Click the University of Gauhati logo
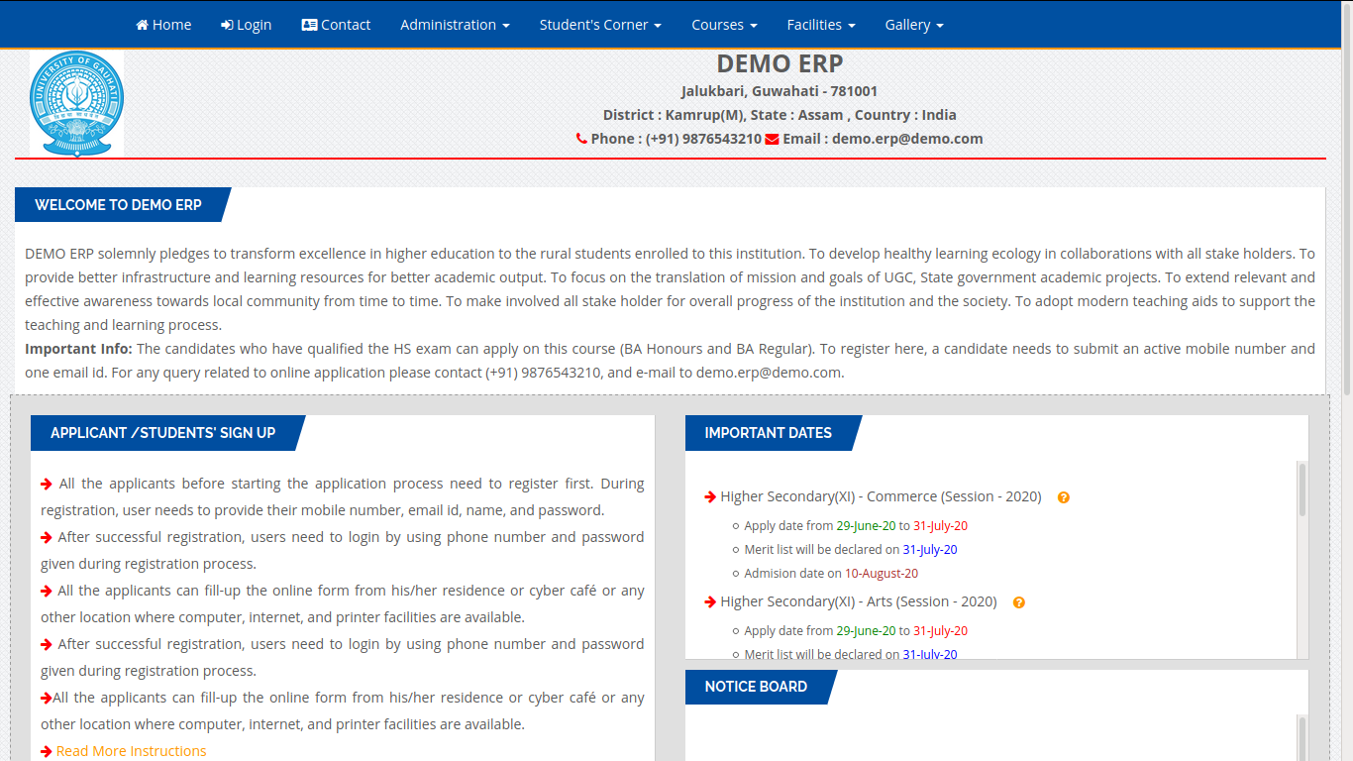 76,104
